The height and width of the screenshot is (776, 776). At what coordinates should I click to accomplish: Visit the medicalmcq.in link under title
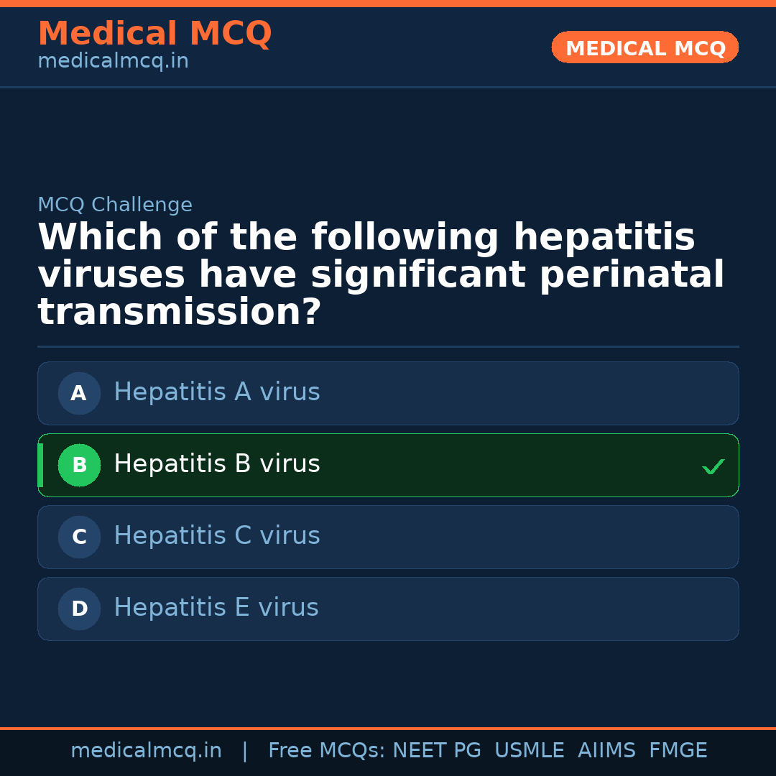[113, 62]
